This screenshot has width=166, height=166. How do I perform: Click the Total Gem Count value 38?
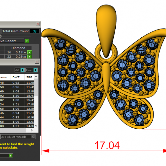(35, 31)
